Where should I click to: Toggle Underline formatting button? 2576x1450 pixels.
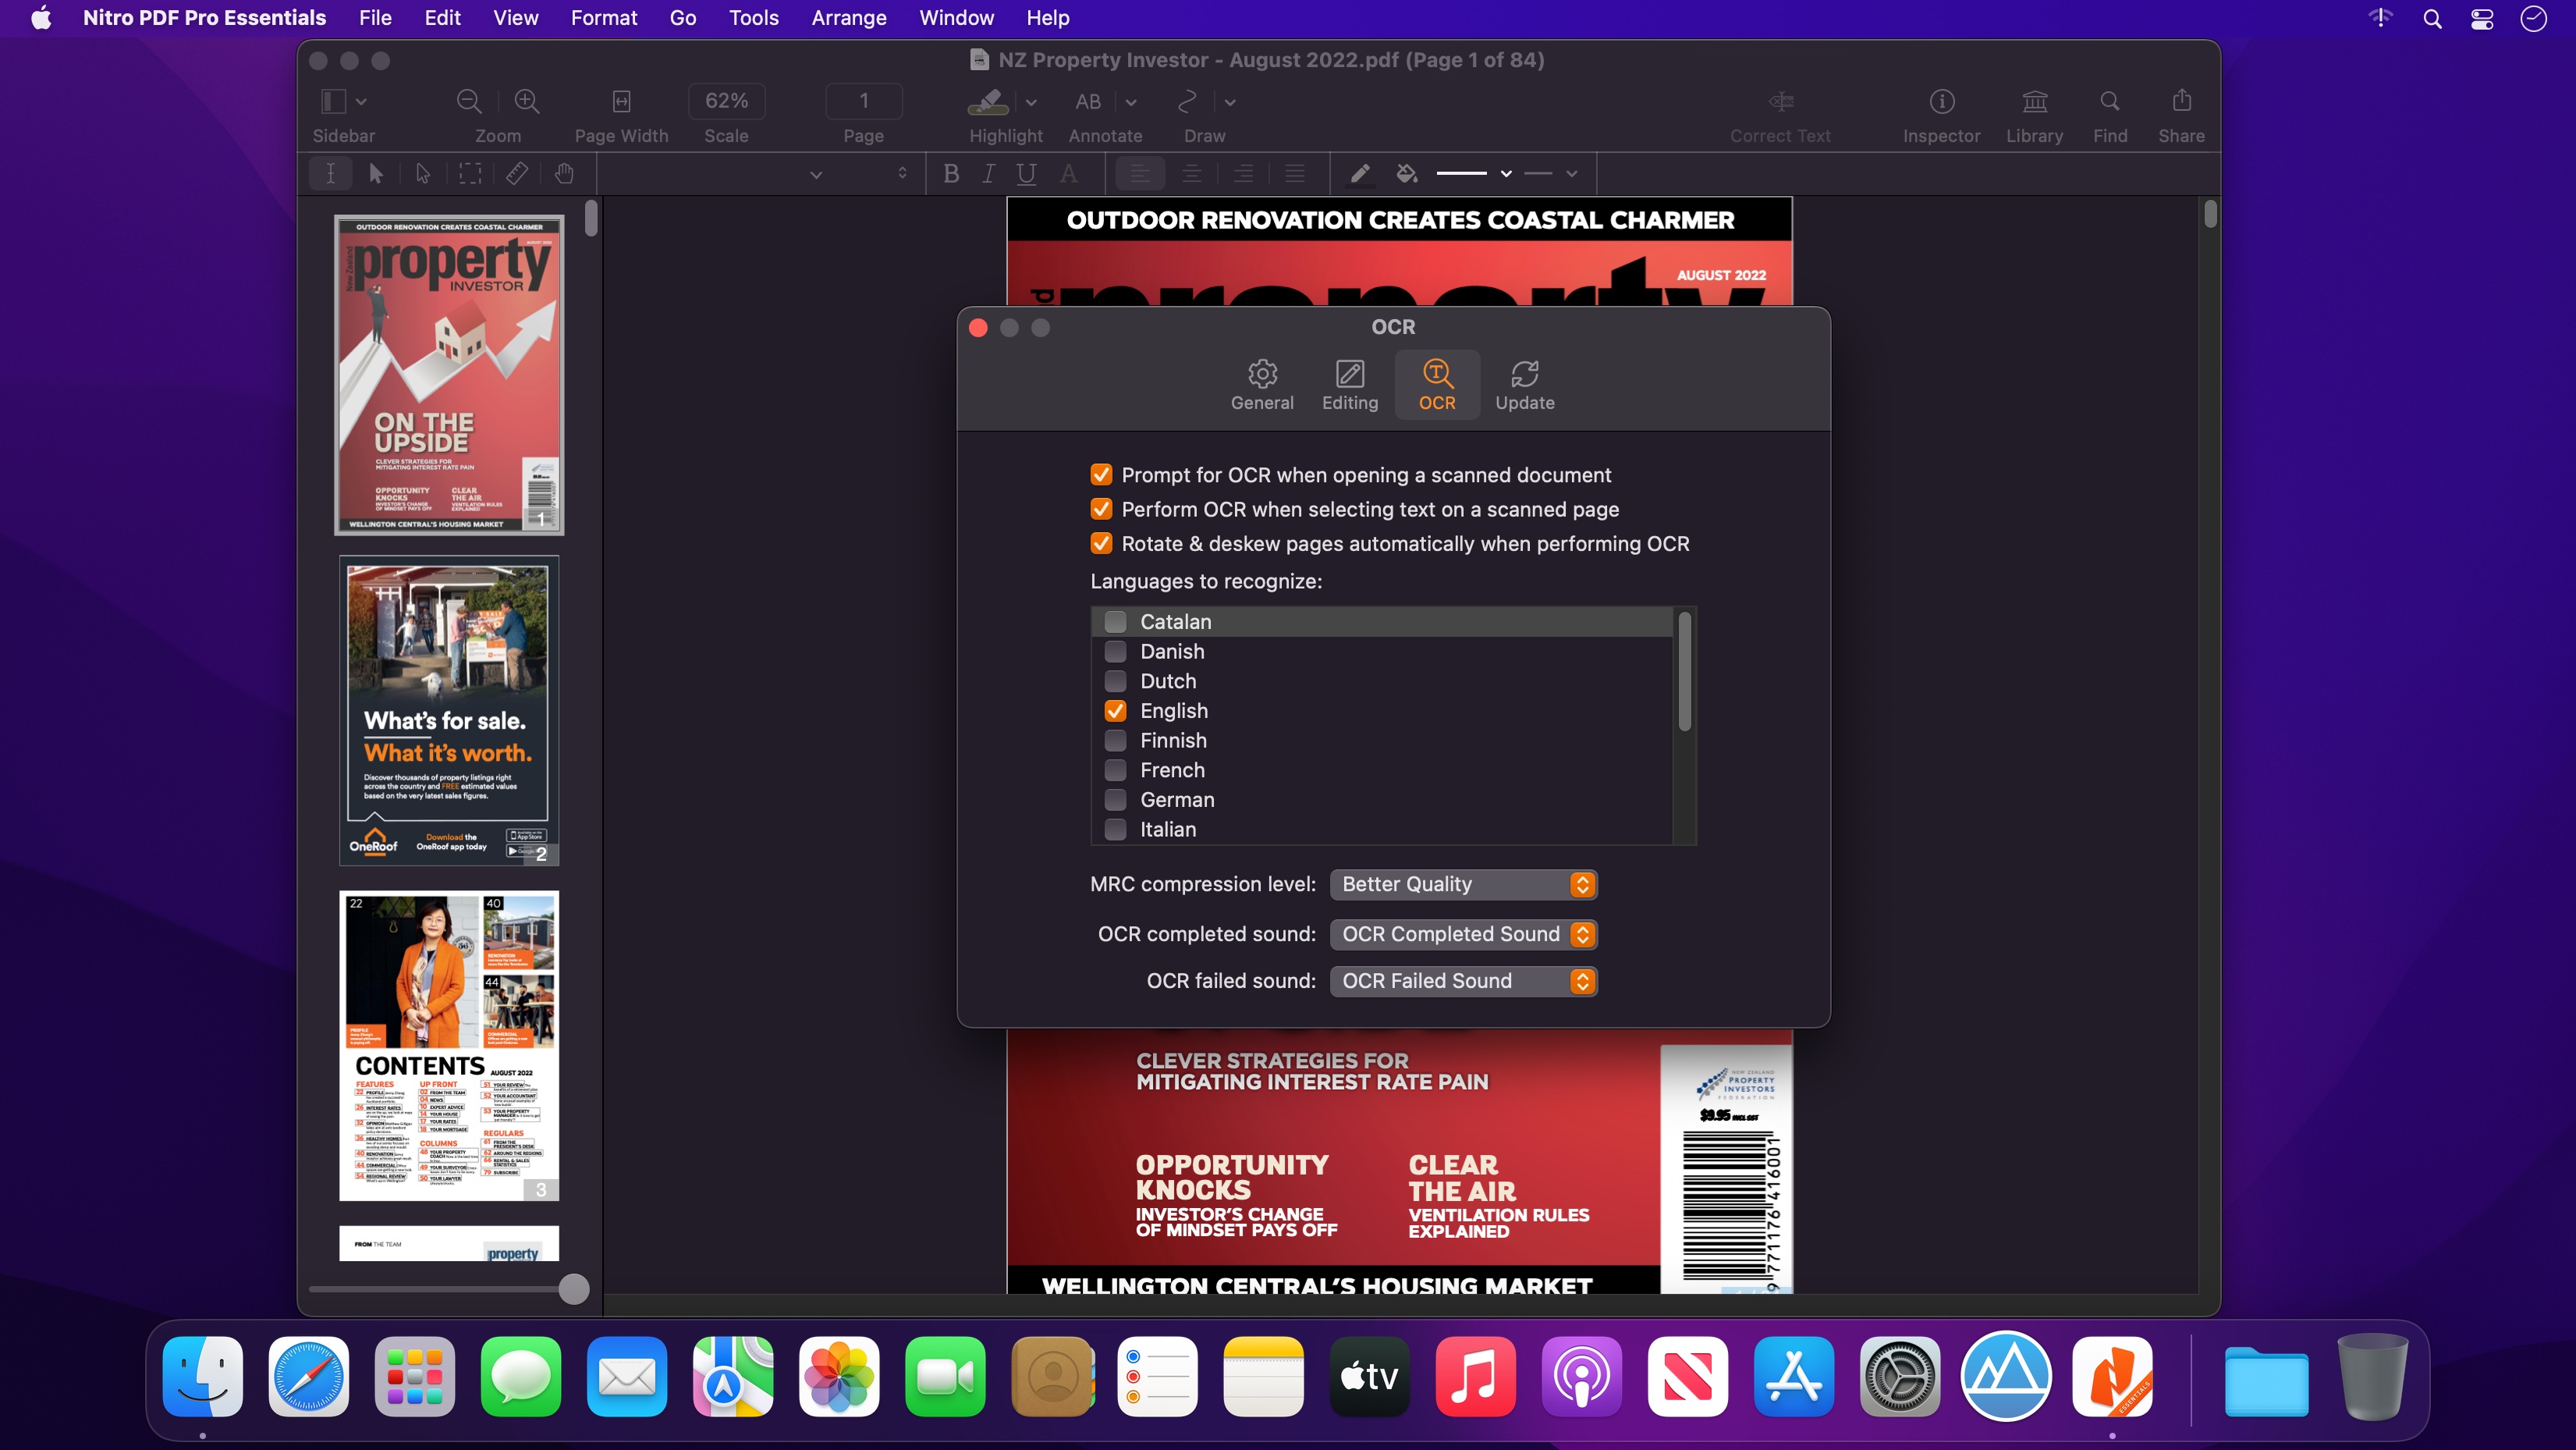pos(1026,173)
